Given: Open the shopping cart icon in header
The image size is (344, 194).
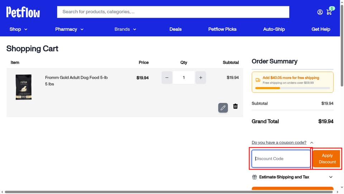Looking at the screenshot, I should pyautogui.click(x=329, y=12).
